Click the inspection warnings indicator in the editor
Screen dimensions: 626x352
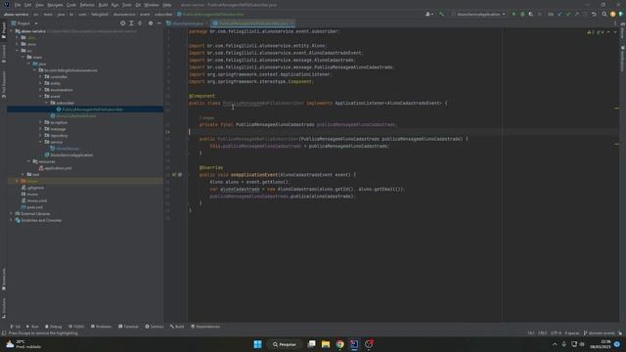tap(595, 32)
